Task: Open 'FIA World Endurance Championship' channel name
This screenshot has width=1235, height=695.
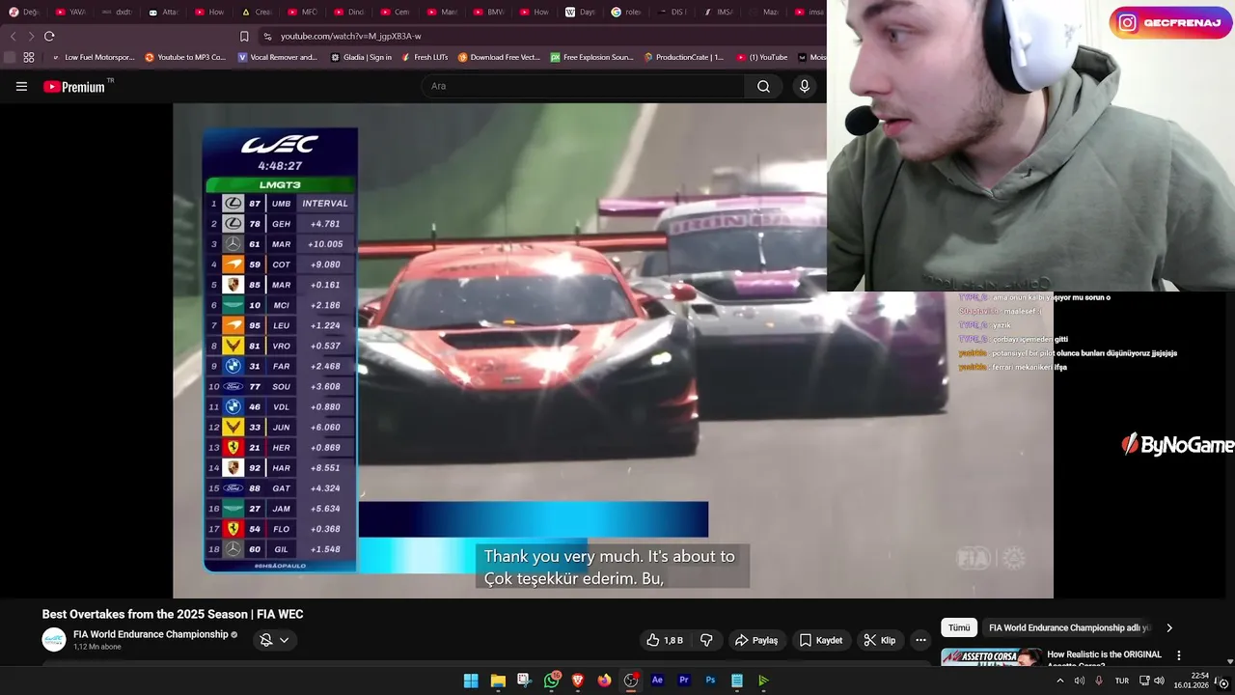Action: pos(151,634)
